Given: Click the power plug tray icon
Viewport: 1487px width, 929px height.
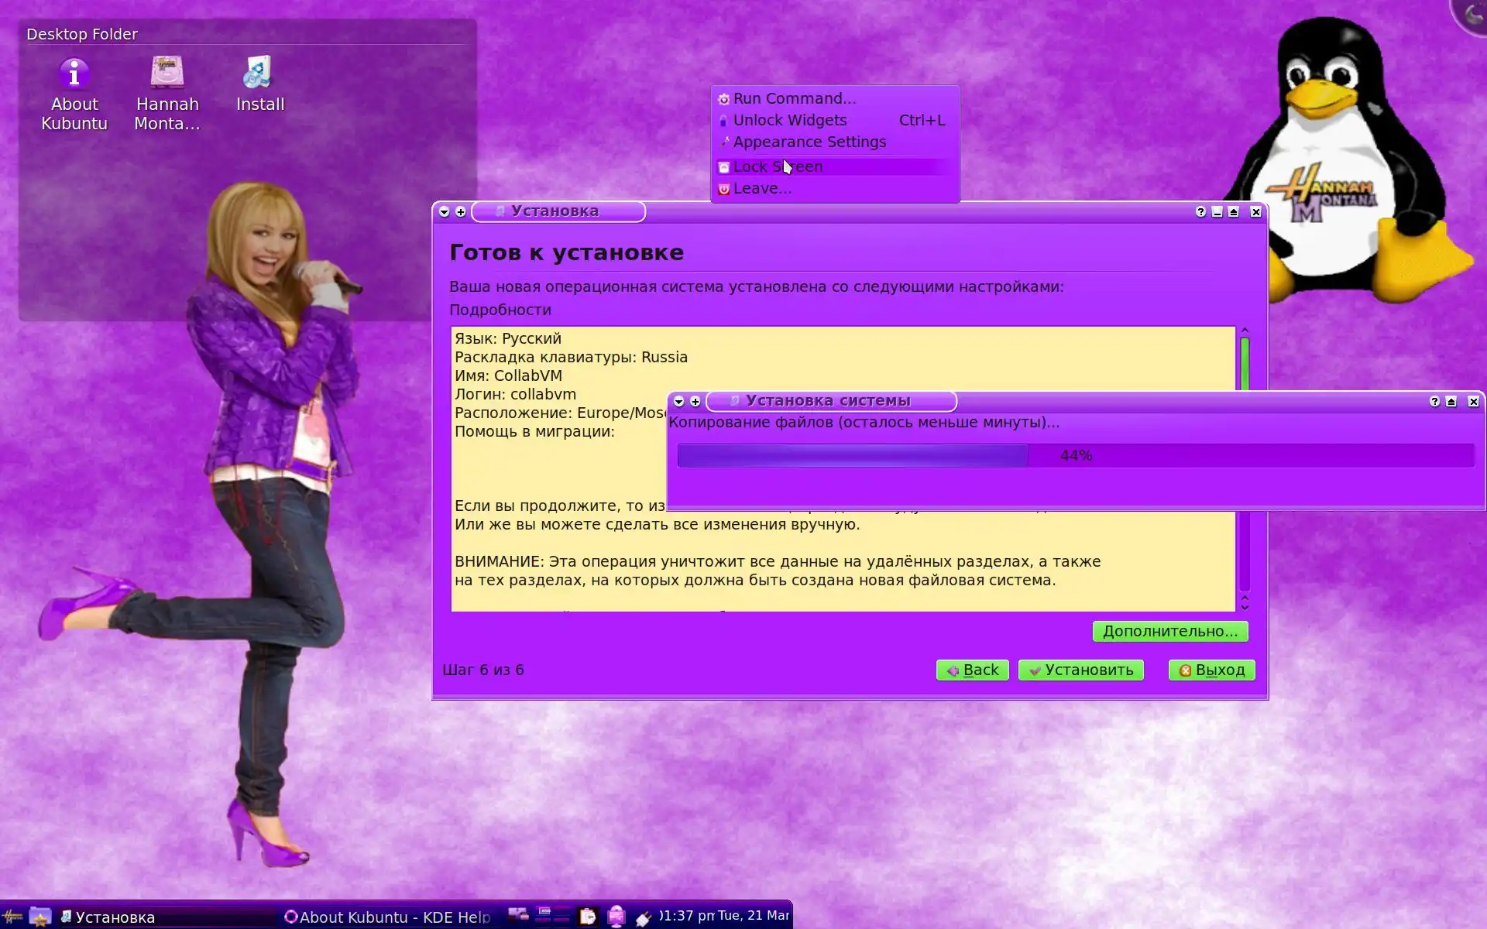Looking at the screenshot, I should point(644,917).
